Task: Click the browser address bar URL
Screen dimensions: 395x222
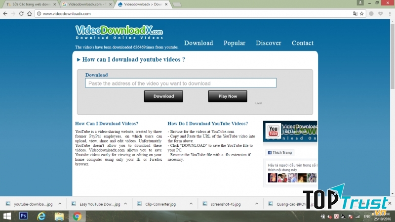Action: [67, 14]
